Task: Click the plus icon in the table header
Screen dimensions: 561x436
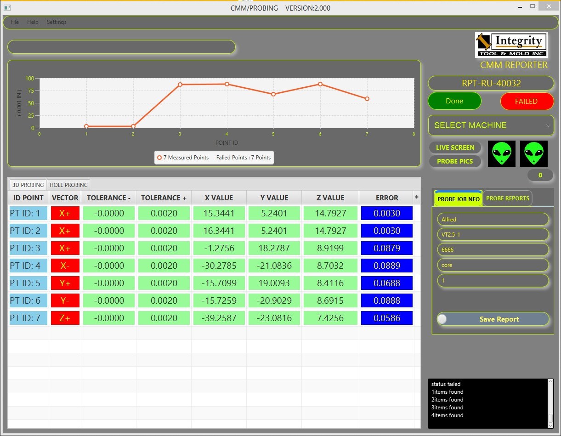Action: click(x=417, y=197)
